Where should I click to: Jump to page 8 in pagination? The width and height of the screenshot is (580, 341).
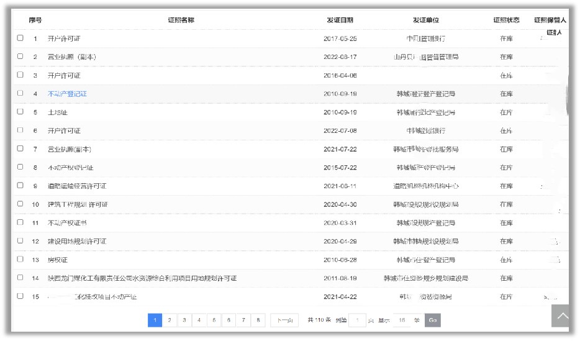(x=258, y=320)
